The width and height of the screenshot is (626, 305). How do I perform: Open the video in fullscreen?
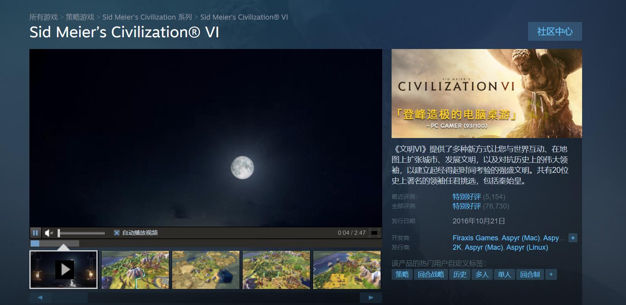click(374, 233)
